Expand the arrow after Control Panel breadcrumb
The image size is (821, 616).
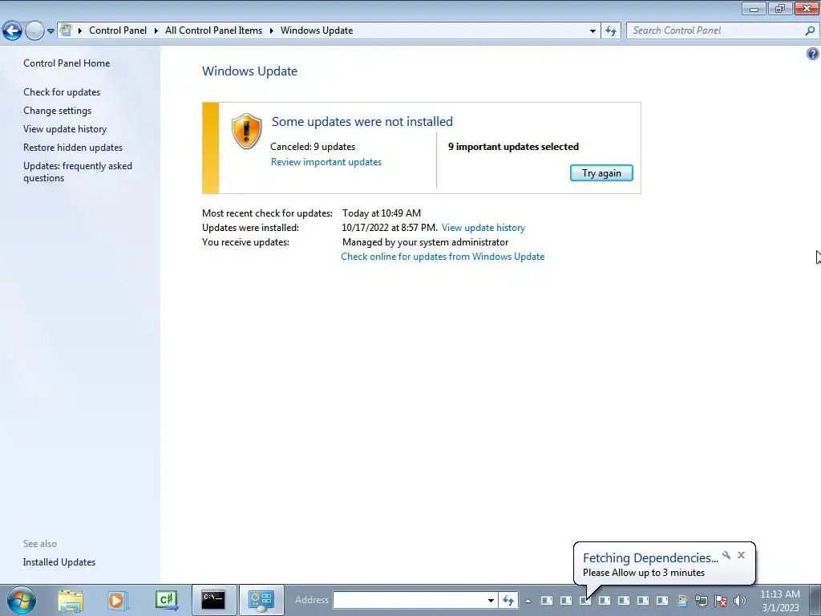(156, 30)
